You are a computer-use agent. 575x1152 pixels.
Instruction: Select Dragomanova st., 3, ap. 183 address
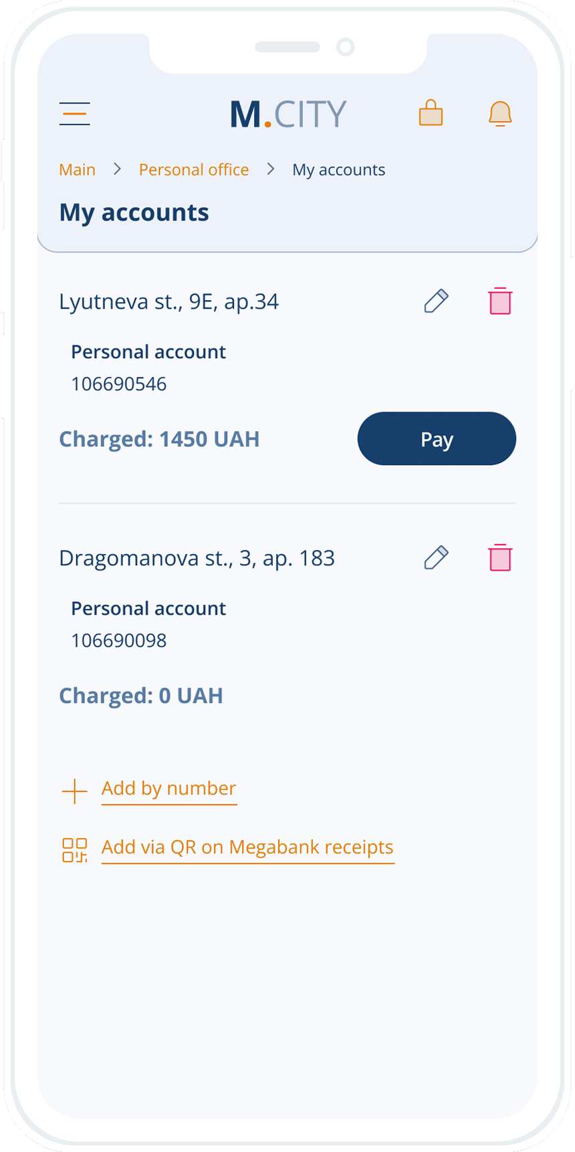click(x=197, y=559)
